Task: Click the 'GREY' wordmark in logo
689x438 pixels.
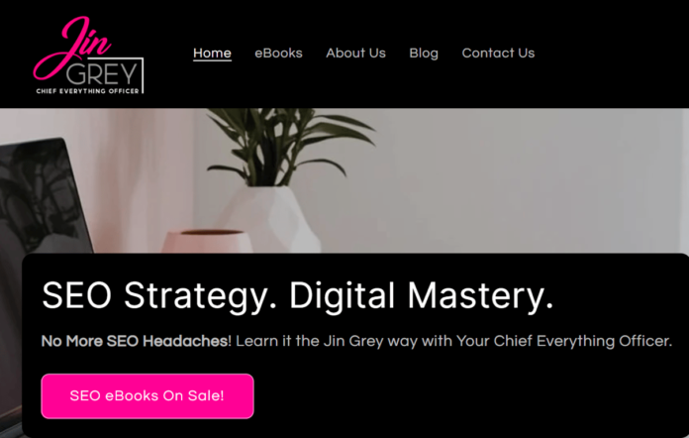Action: (x=102, y=73)
